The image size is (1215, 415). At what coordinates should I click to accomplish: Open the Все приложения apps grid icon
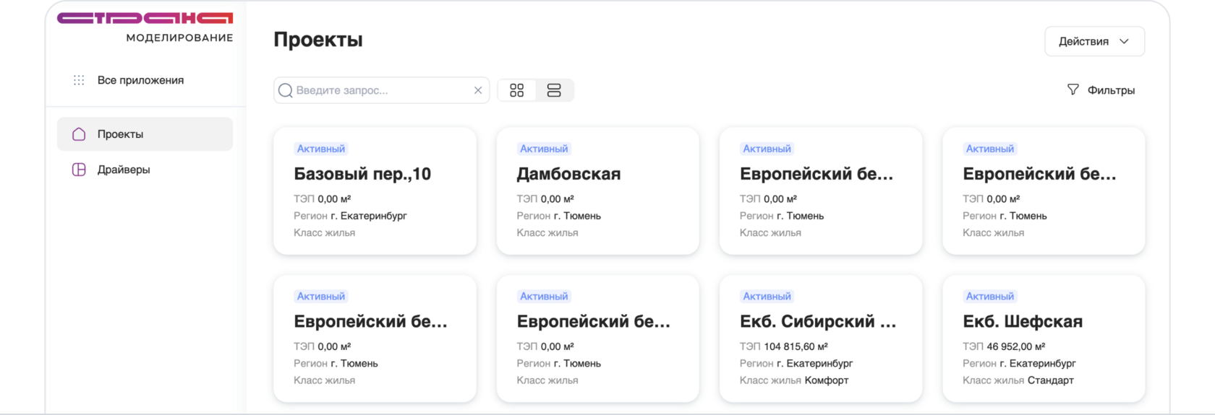tap(79, 80)
